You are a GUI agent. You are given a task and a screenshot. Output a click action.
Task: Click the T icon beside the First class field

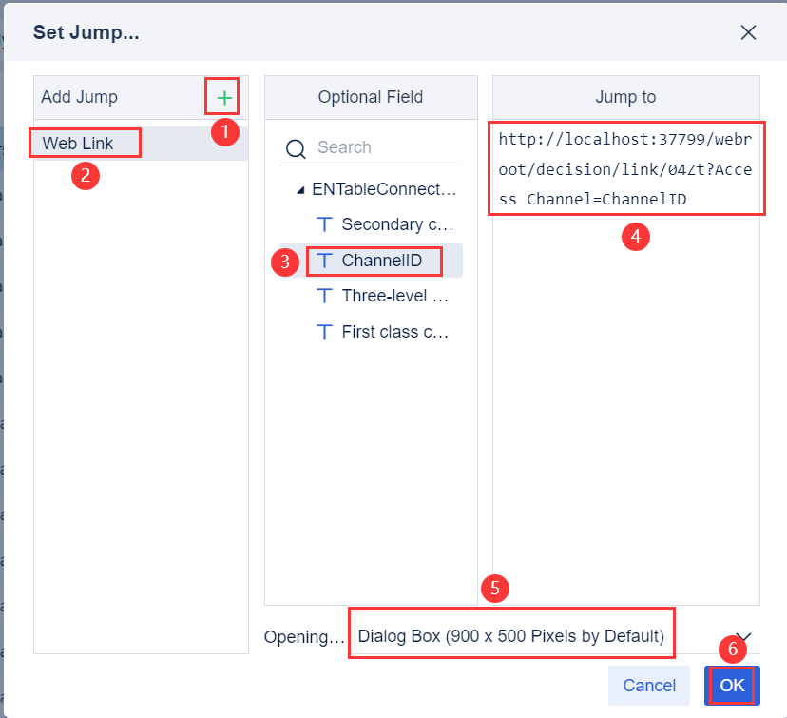pos(324,331)
